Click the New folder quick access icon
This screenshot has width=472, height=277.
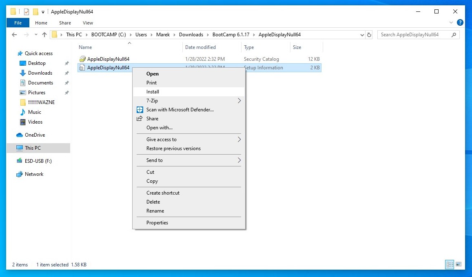click(x=35, y=12)
